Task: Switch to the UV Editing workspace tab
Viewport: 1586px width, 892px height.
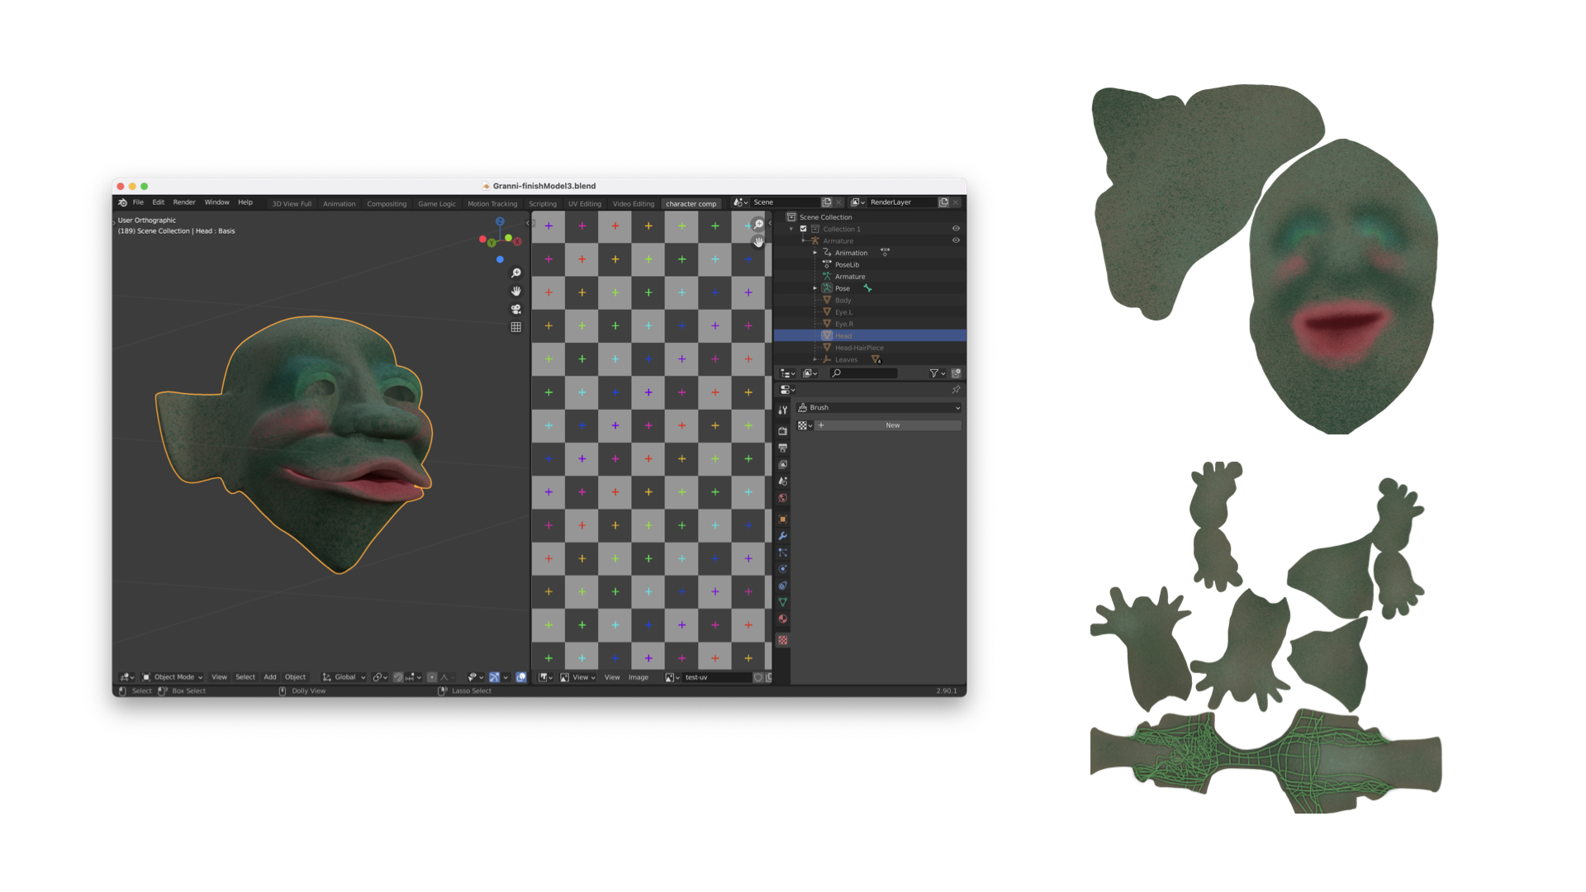Action: point(584,204)
